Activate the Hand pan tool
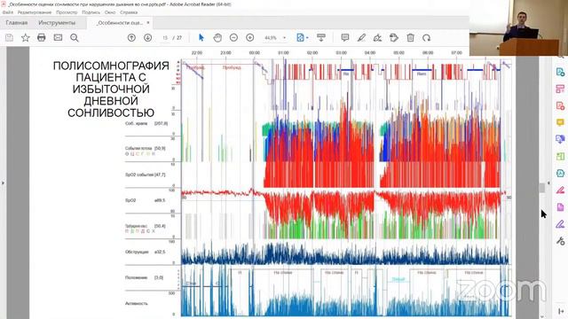This screenshot has width=568, height=319. pyautogui.click(x=217, y=37)
